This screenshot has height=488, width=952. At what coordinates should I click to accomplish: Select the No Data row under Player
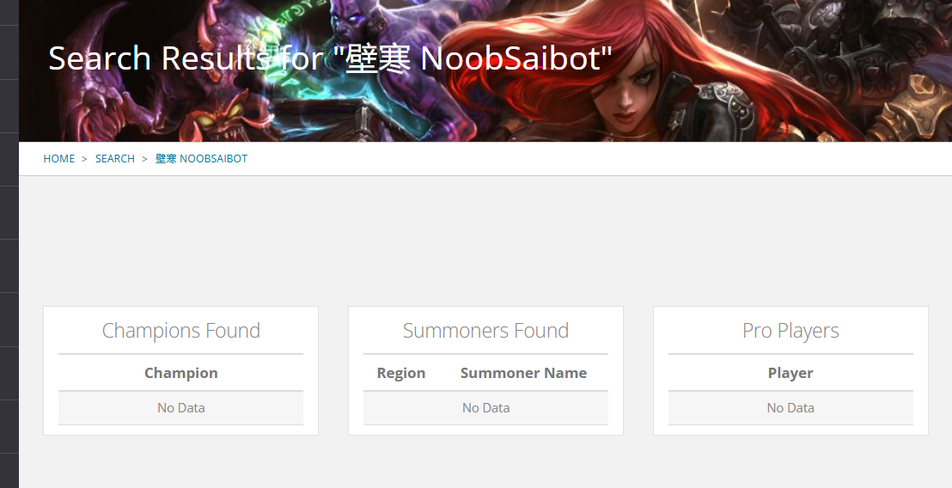[x=790, y=408]
